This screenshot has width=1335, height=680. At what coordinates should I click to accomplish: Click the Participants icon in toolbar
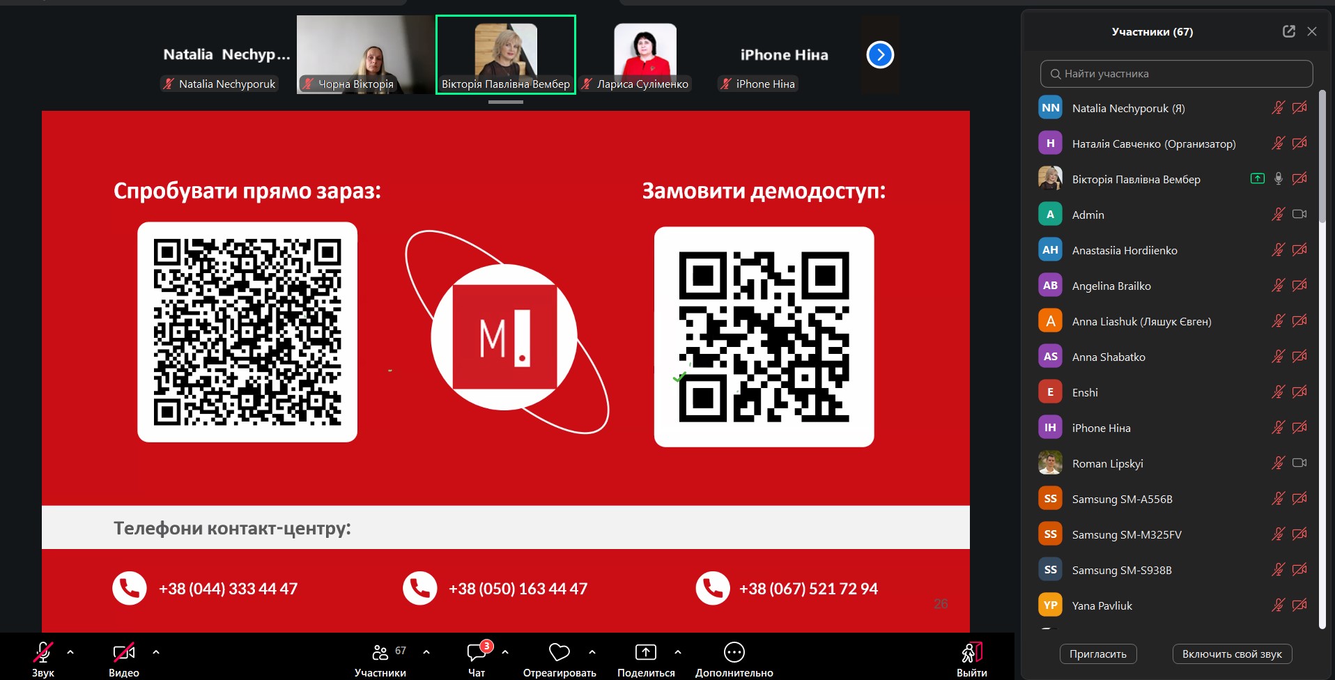(380, 653)
